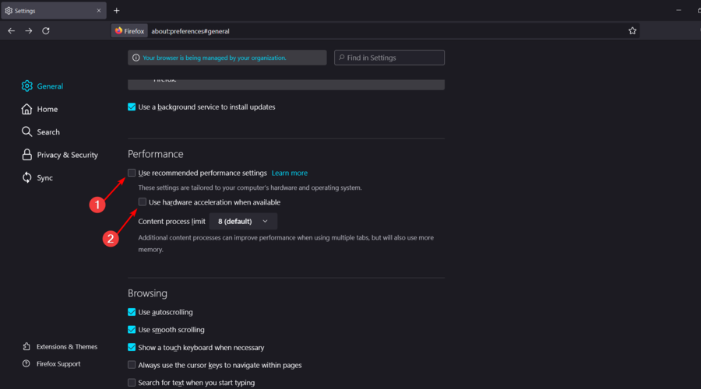Go back with the back arrow
Image resolution: width=701 pixels, height=389 pixels.
[11, 31]
